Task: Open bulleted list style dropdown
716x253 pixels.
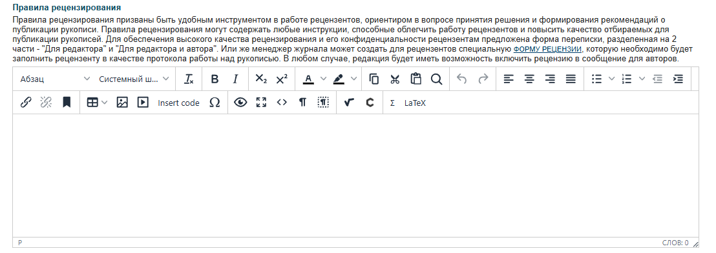Action: pos(611,79)
